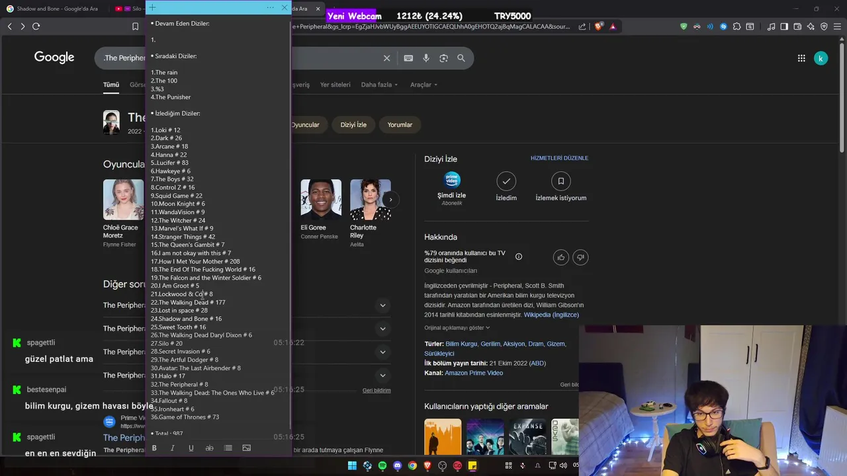The image size is (847, 476).
Task: Expand Orijinal açıklamayı göster
Action: point(457,328)
